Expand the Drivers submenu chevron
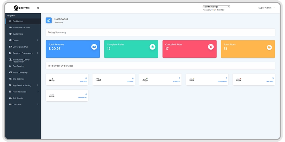The height and width of the screenshot is (142, 285). pos(38,40)
